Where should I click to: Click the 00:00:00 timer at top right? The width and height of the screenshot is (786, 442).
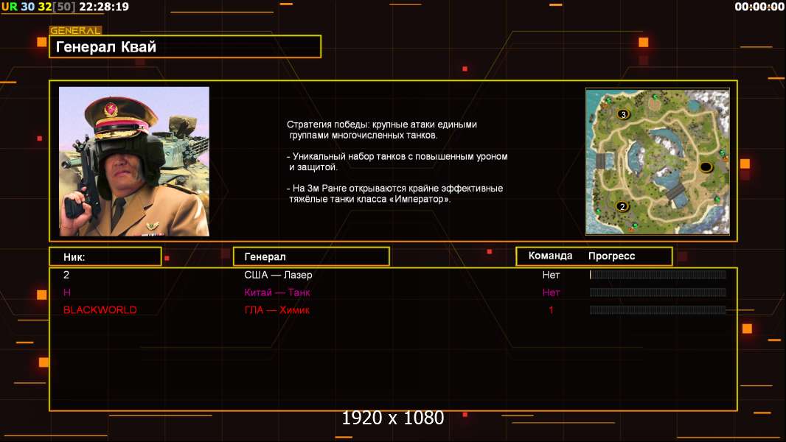(x=759, y=7)
